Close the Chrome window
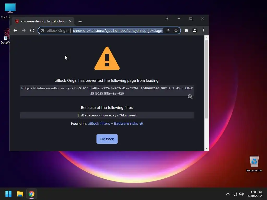 tap(203, 18)
